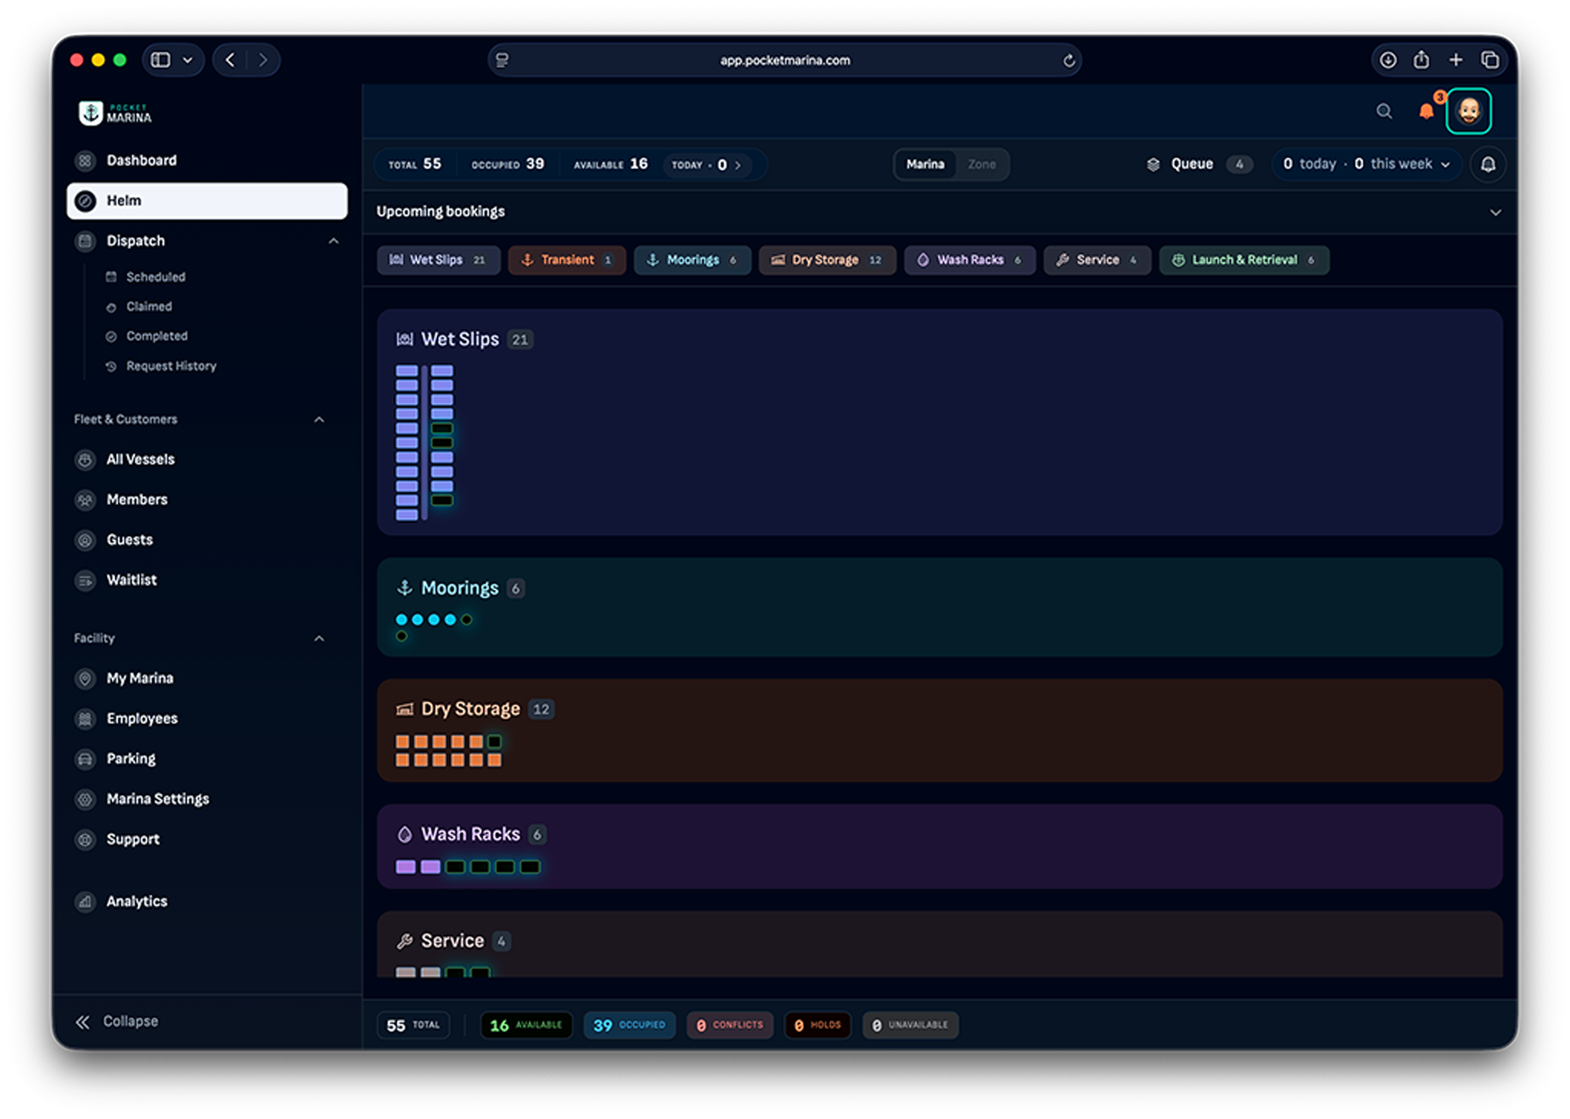Open Completed dispatch list
The width and height of the screenshot is (1570, 1119).
[156, 336]
